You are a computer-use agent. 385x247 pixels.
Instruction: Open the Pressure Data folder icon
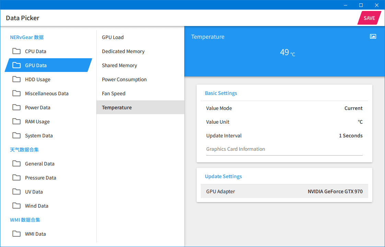[x=16, y=177]
